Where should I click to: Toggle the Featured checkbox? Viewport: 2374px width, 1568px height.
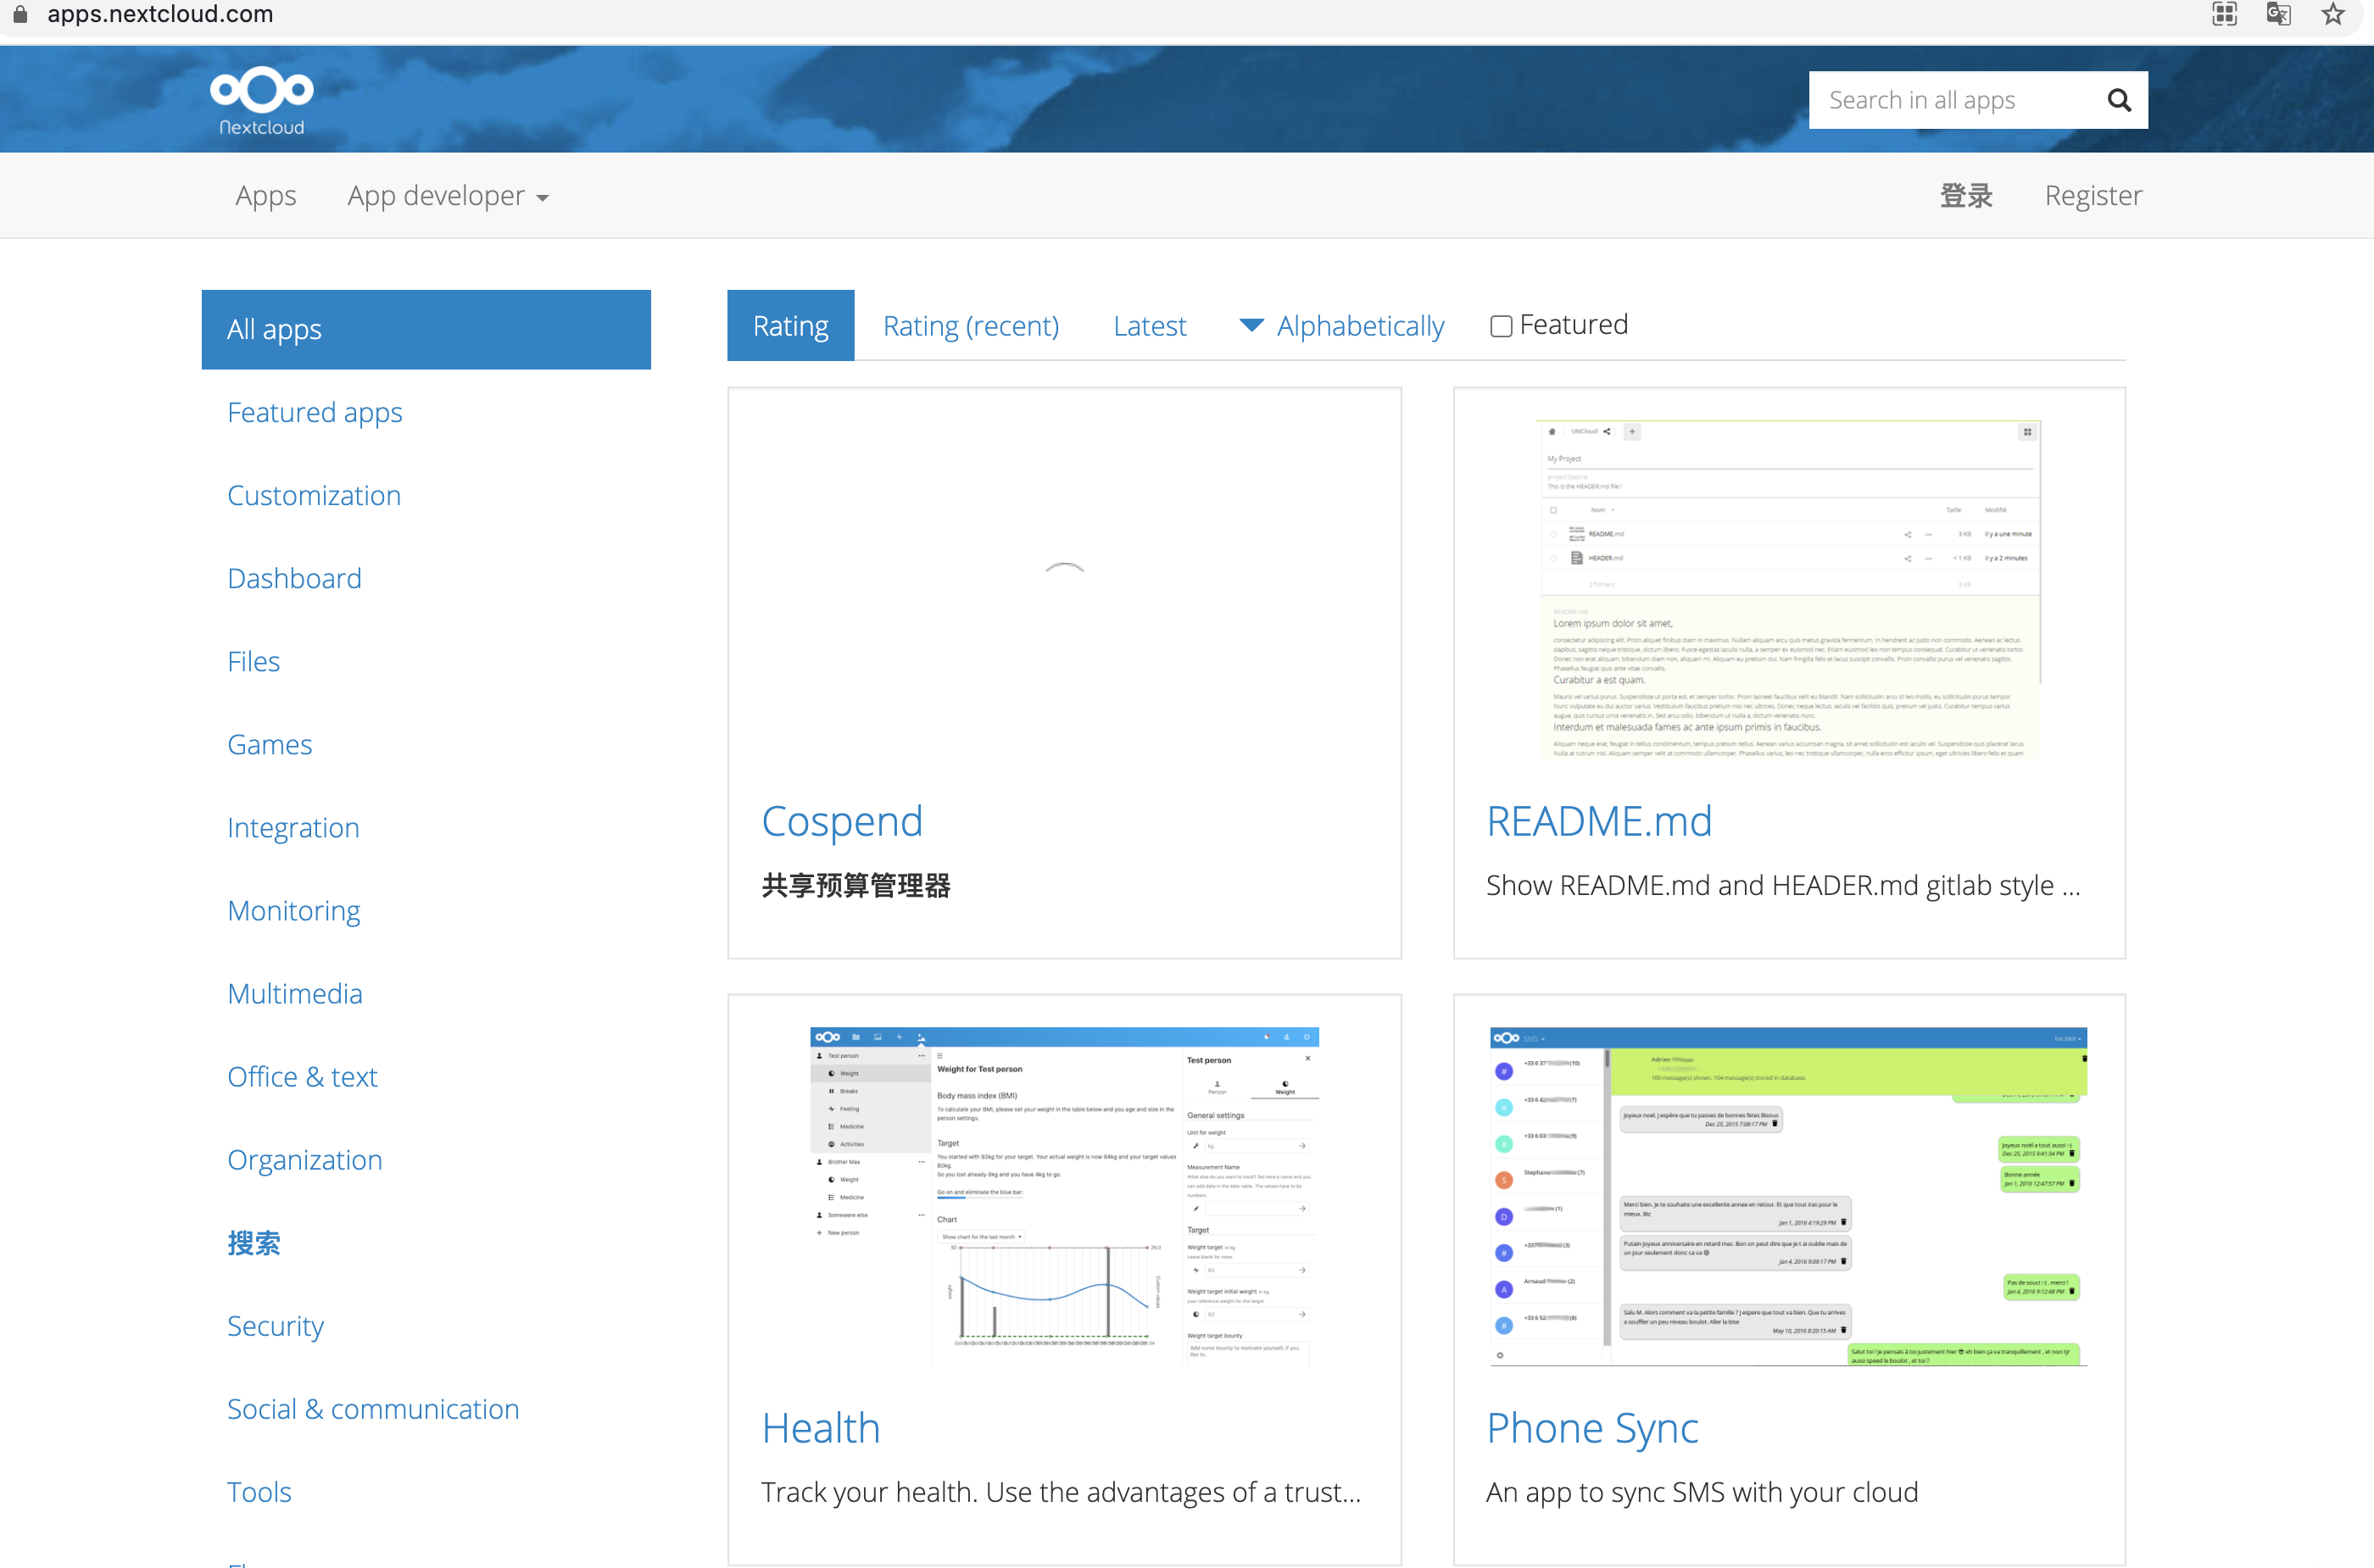pyautogui.click(x=1501, y=326)
